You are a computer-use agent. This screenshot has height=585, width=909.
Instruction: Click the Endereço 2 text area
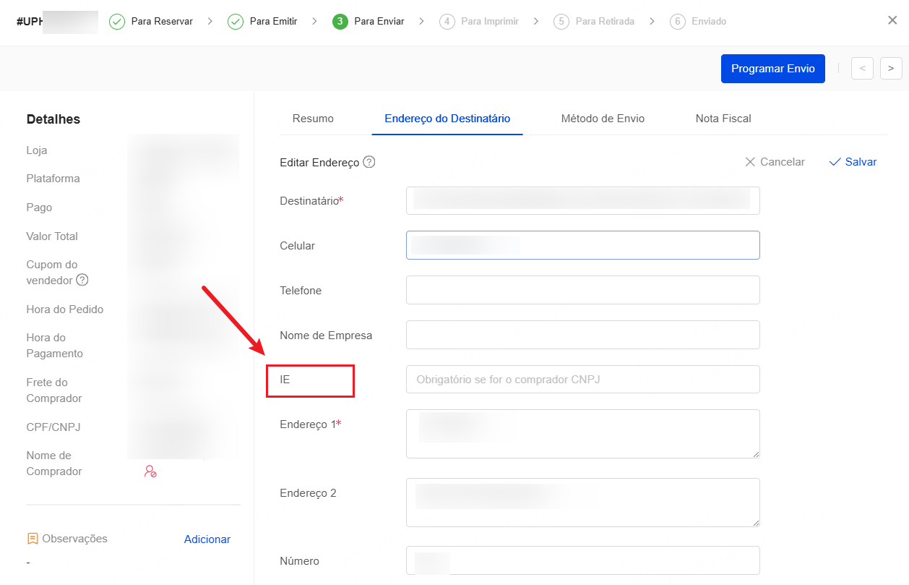pos(583,502)
